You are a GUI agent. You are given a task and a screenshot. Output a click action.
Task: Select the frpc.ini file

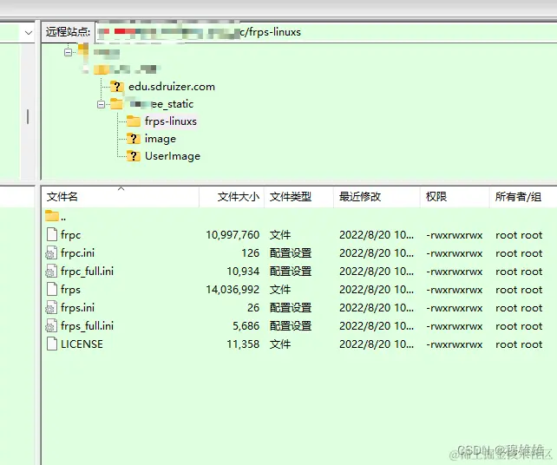click(x=77, y=253)
